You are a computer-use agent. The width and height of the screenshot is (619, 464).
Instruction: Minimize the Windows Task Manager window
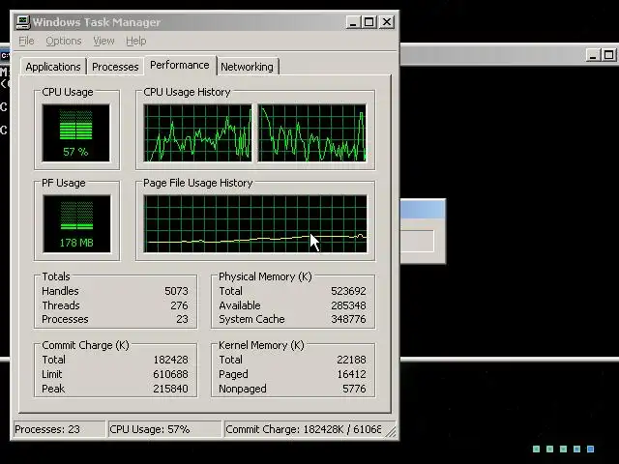(353, 22)
